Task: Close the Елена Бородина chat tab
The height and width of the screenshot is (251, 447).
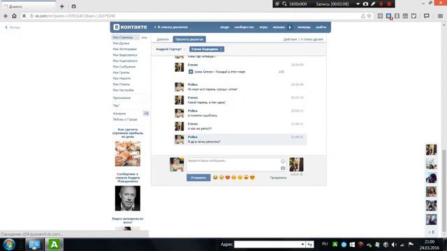Action: (221, 50)
